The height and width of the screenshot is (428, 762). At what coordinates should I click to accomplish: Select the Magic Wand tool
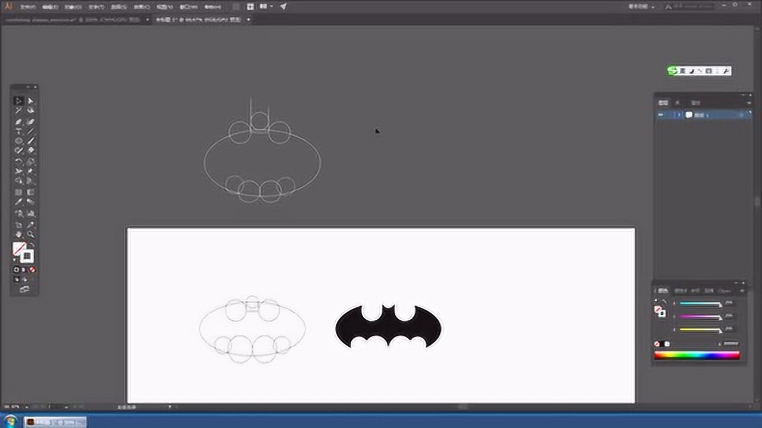[x=19, y=111]
